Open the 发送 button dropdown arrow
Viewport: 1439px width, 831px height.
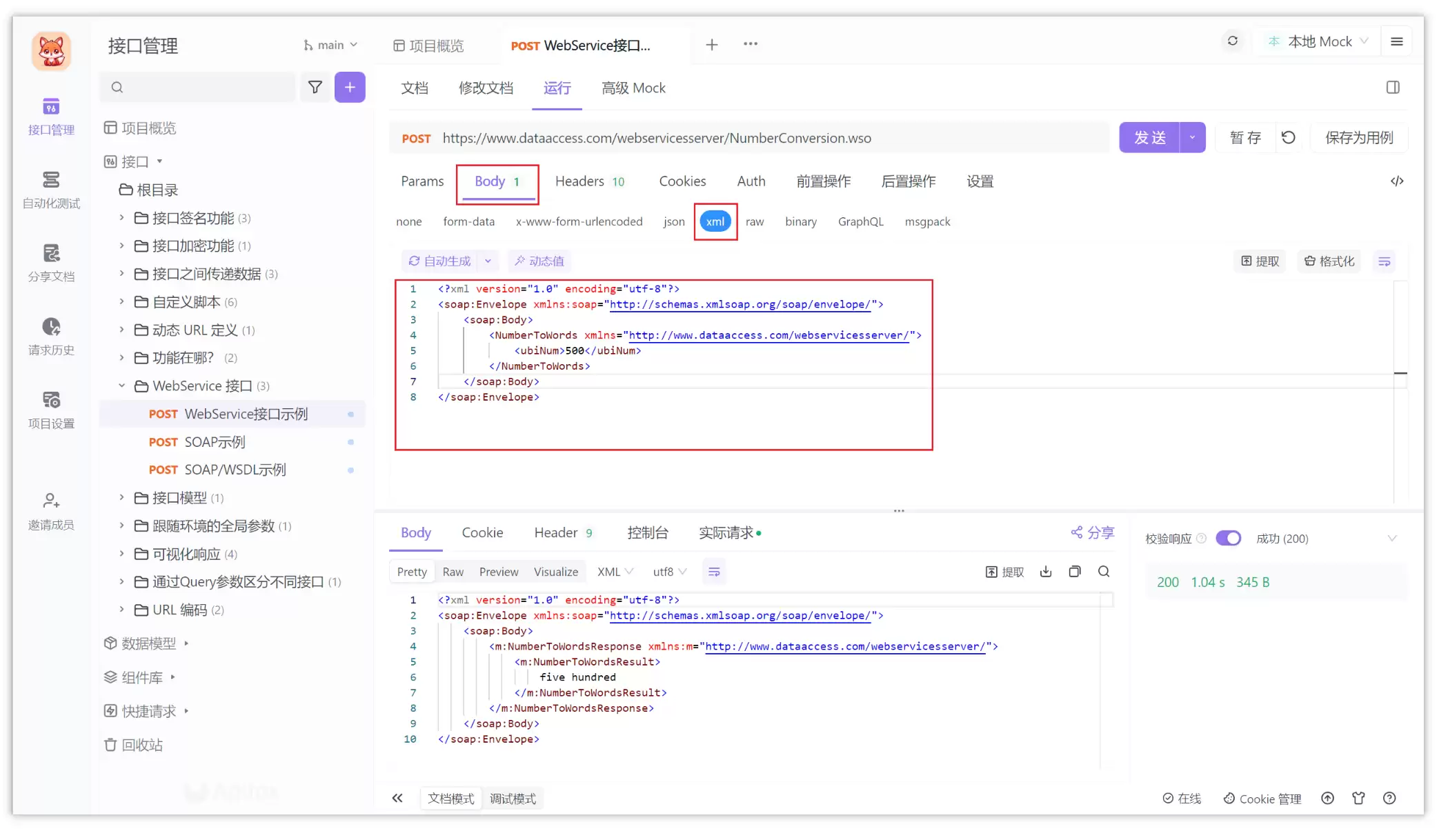click(1193, 137)
